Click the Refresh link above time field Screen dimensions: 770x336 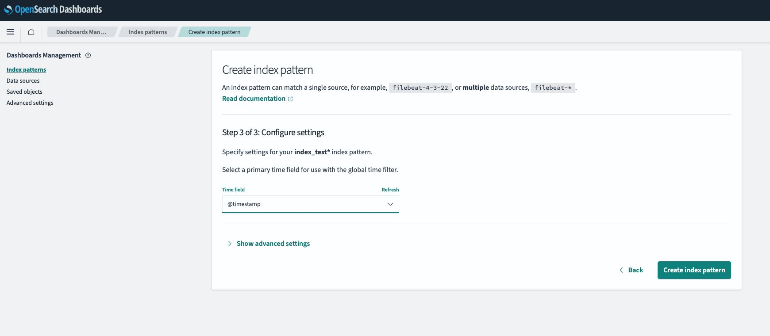[x=390, y=190]
